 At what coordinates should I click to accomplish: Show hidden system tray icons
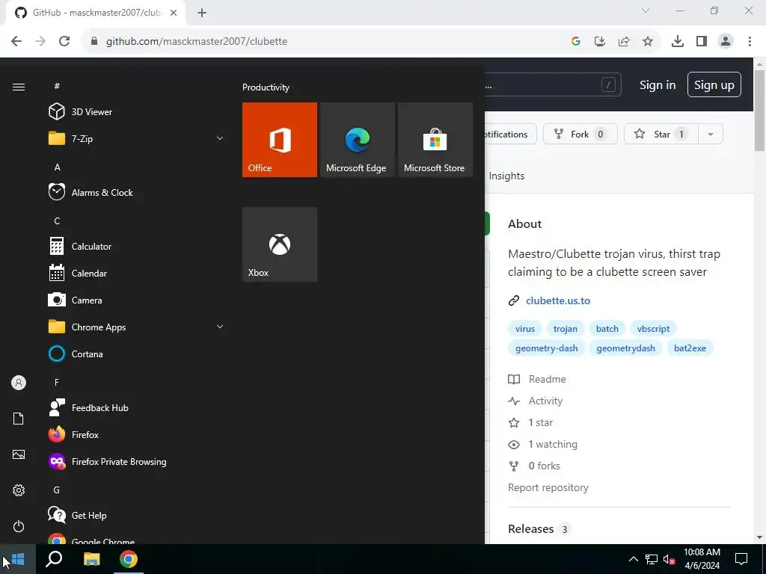pyautogui.click(x=633, y=559)
